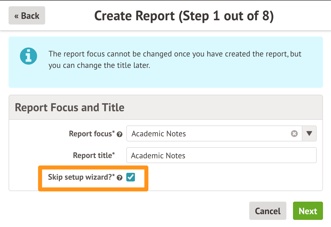
Task: Click the required asterisk beside Report title
Action: pyautogui.click(x=113, y=154)
